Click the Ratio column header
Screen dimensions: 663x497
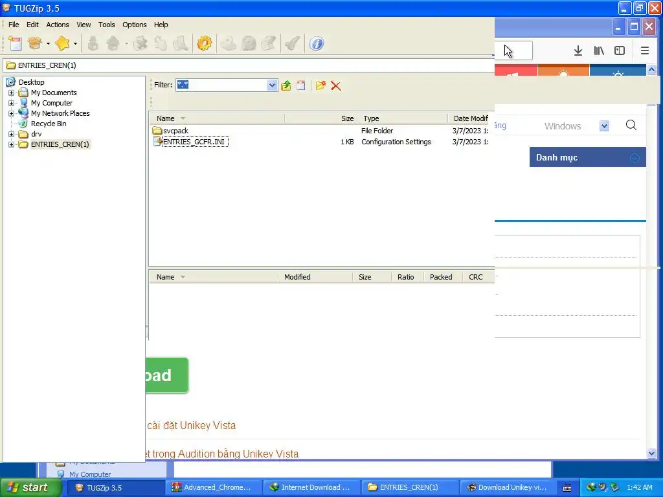pos(407,277)
